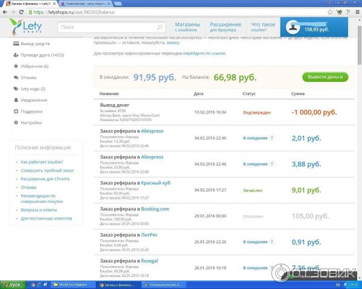This screenshot has width=362, height=289.
Task: Open the Rosegal store link
Action: coord(150,261)
